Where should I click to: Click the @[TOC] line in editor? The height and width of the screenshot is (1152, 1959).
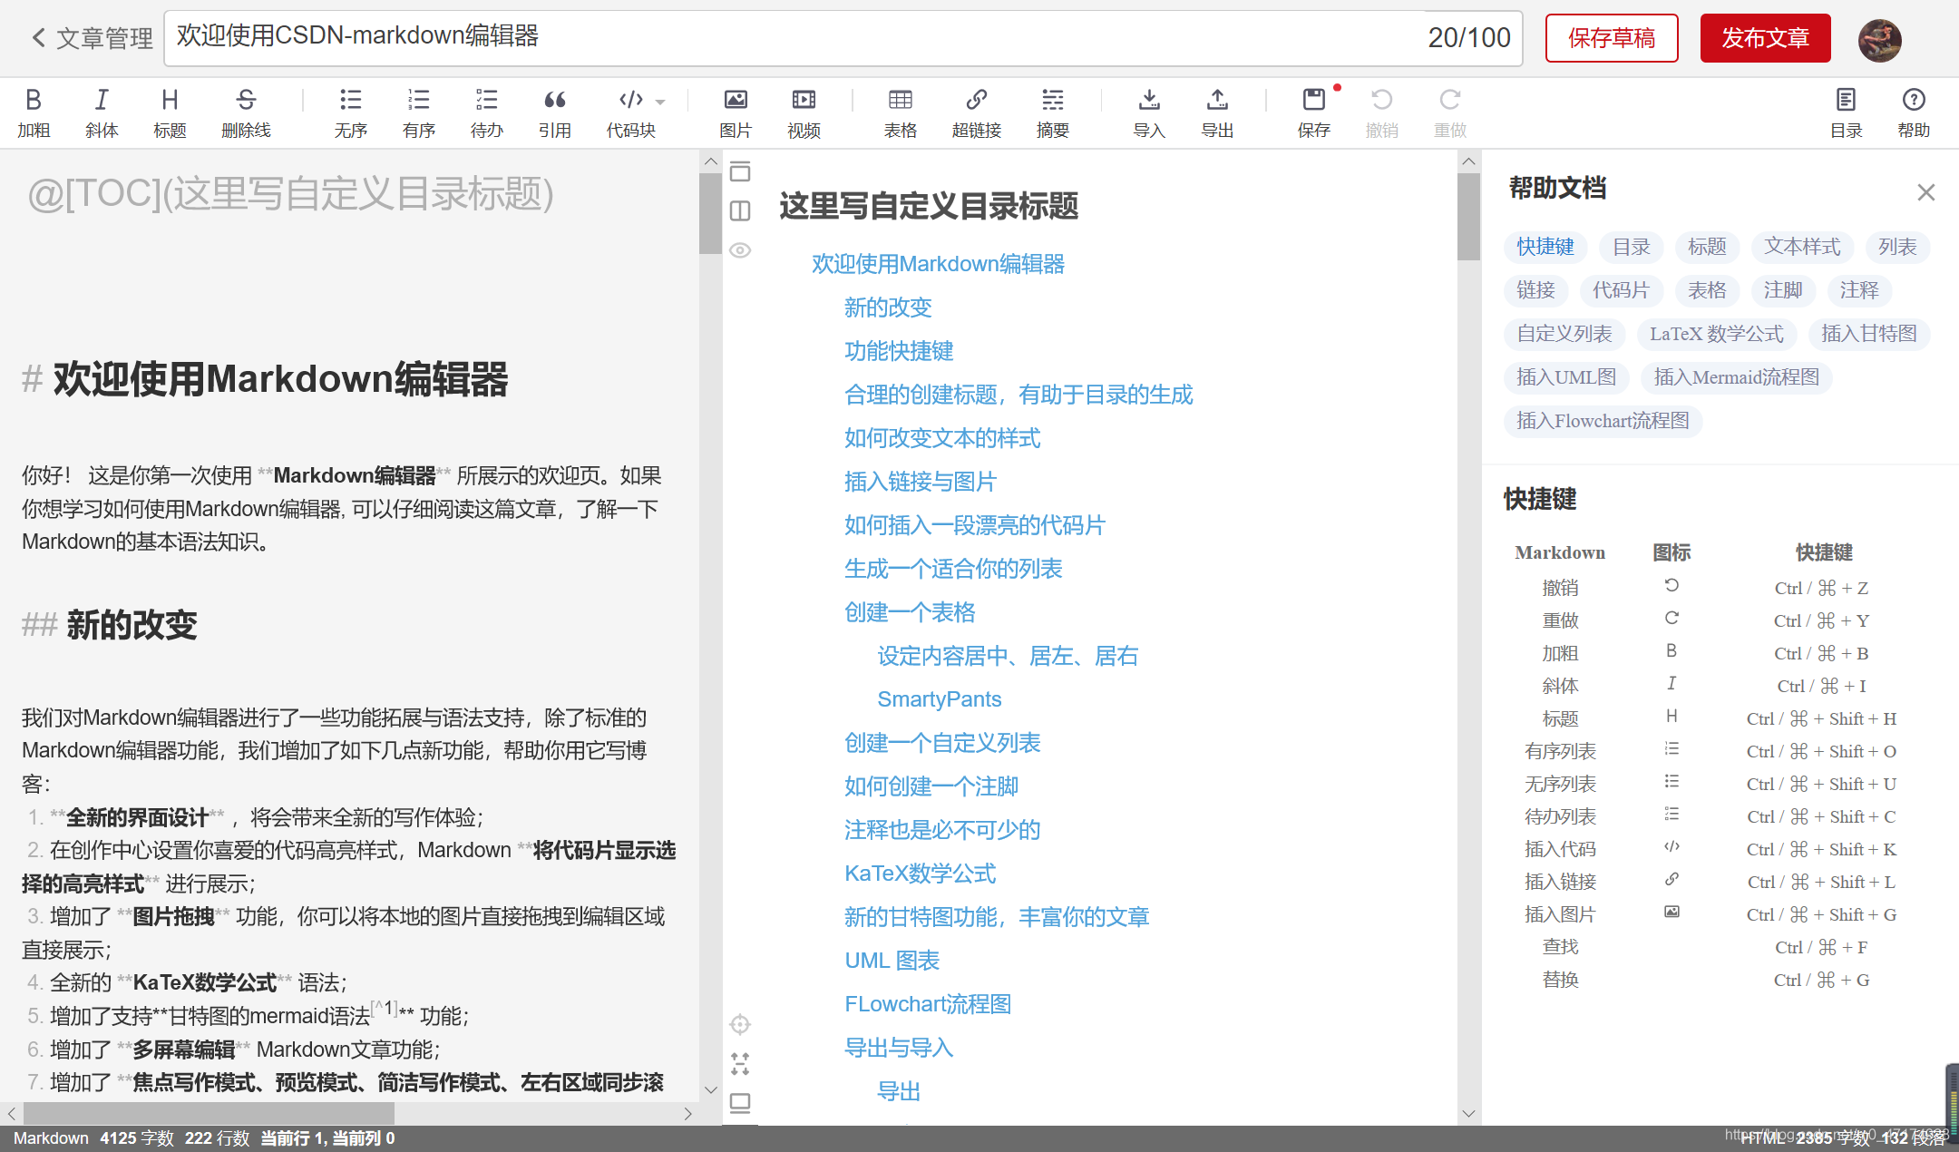point(290,193)
